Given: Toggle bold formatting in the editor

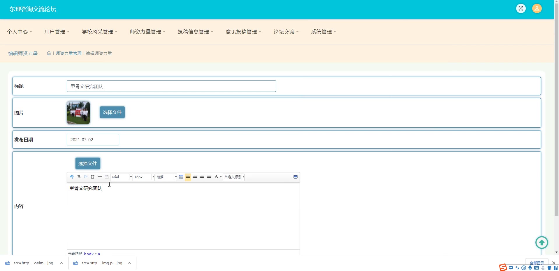Looking at the screenshot, I should [x=79, y=177].
